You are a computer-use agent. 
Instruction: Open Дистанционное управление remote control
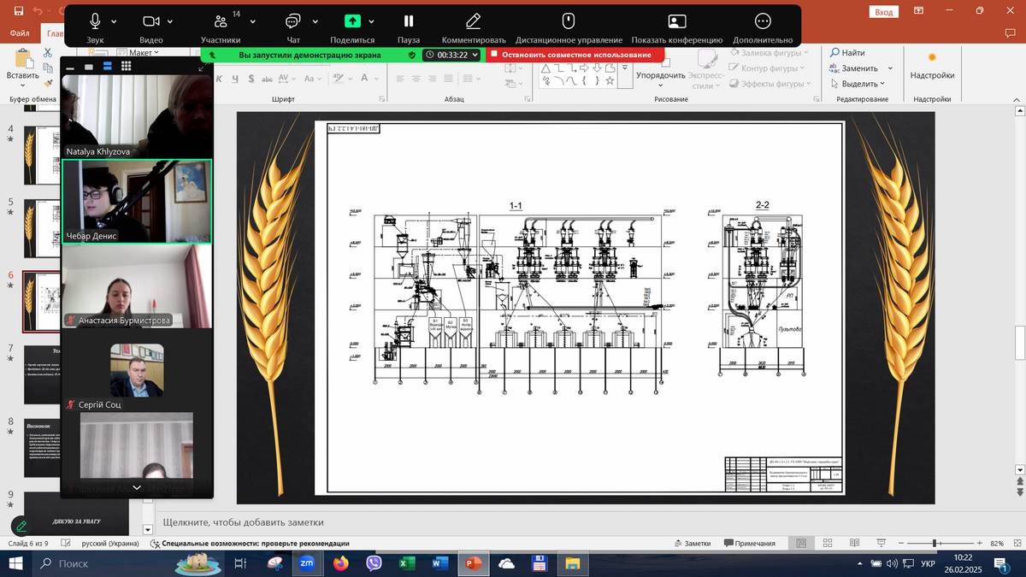tap(569, 27)
